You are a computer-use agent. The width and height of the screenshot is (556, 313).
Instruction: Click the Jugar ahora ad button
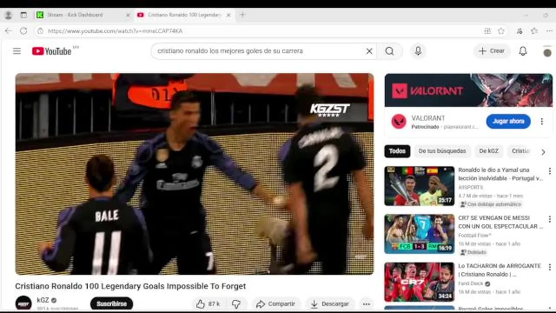click(x=508, y=122)
